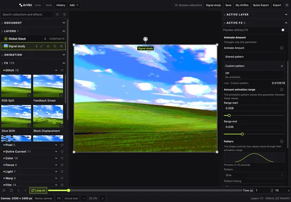Step to previous frame arrow
This screenshot has width=291, height=202.
(x=19, y=190)
